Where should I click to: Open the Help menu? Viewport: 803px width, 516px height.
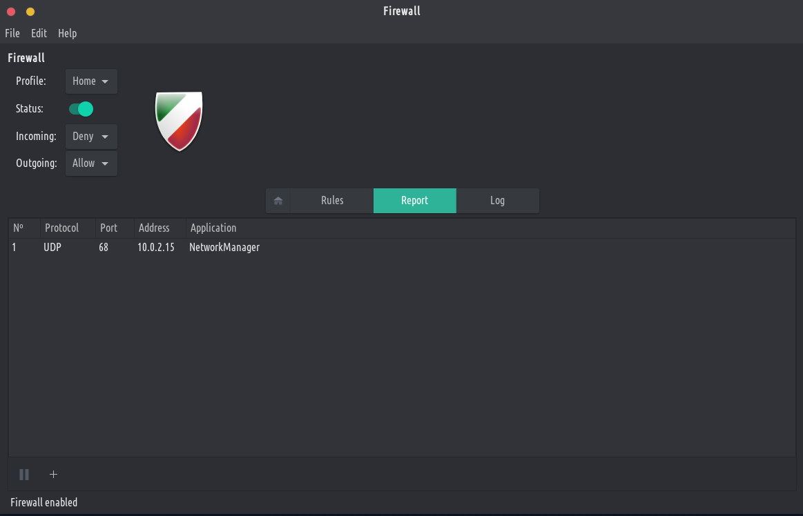67,33
